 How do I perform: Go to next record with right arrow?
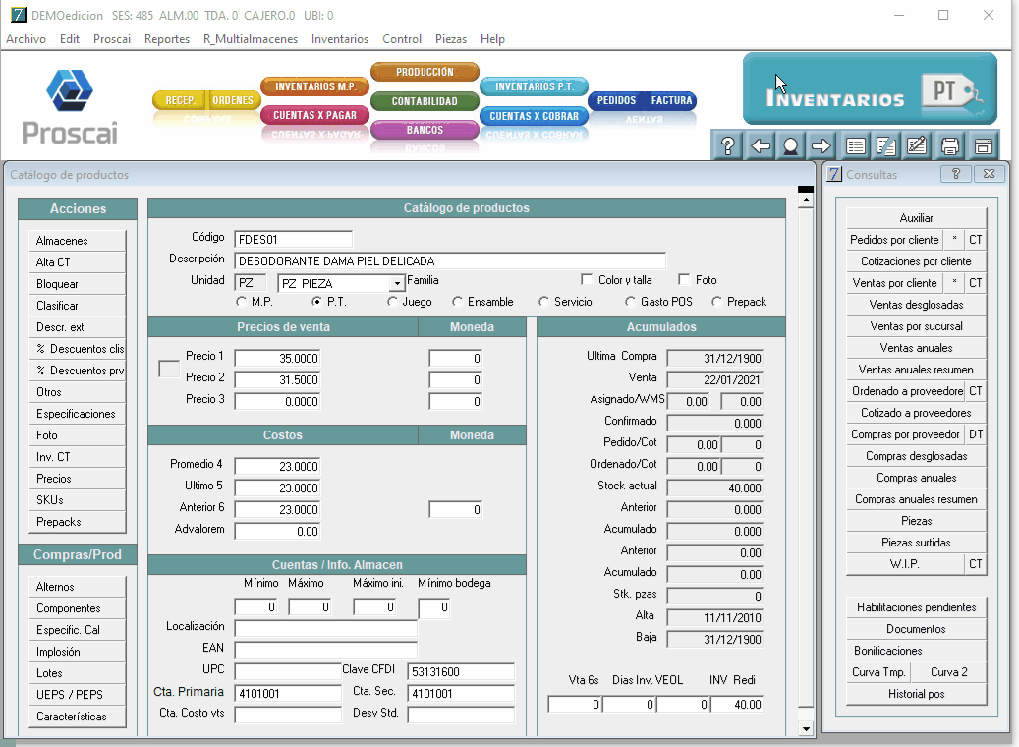point(821,145)
